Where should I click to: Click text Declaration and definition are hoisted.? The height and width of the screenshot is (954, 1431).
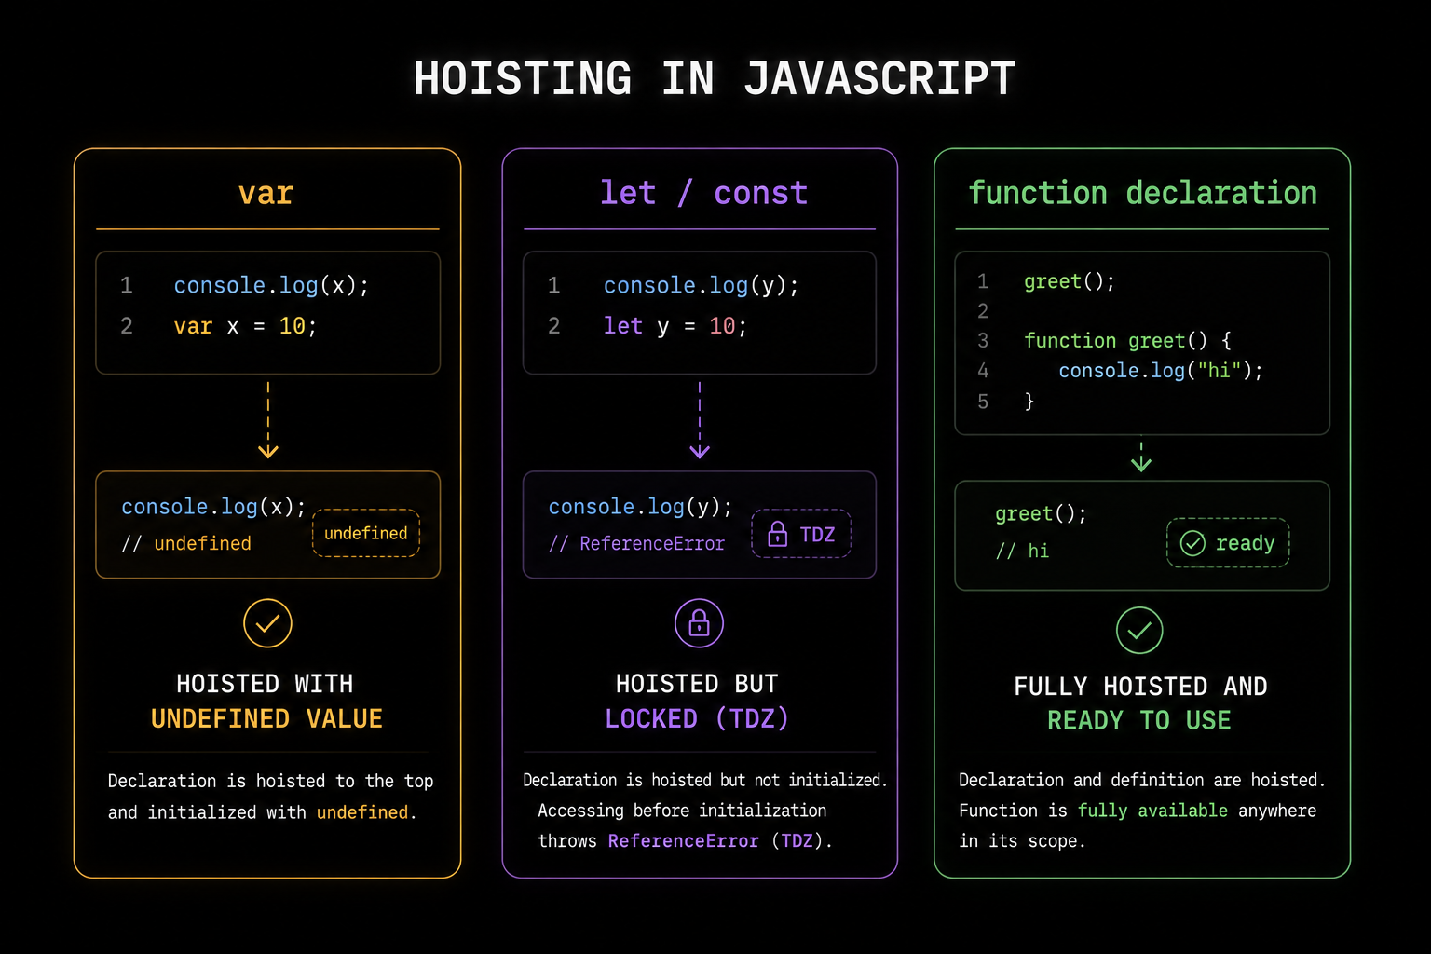[1141, 780]
